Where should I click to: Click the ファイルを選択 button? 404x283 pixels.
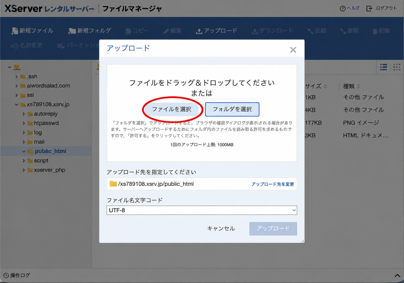coord(171,109)
